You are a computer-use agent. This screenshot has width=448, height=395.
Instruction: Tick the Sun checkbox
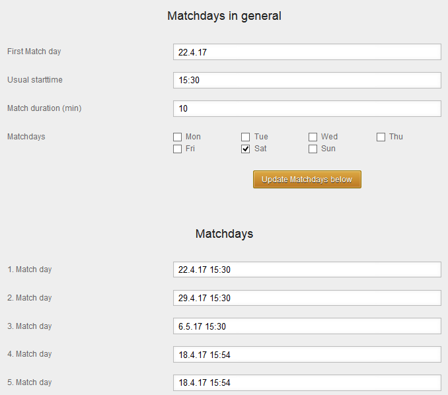(313, 149)
